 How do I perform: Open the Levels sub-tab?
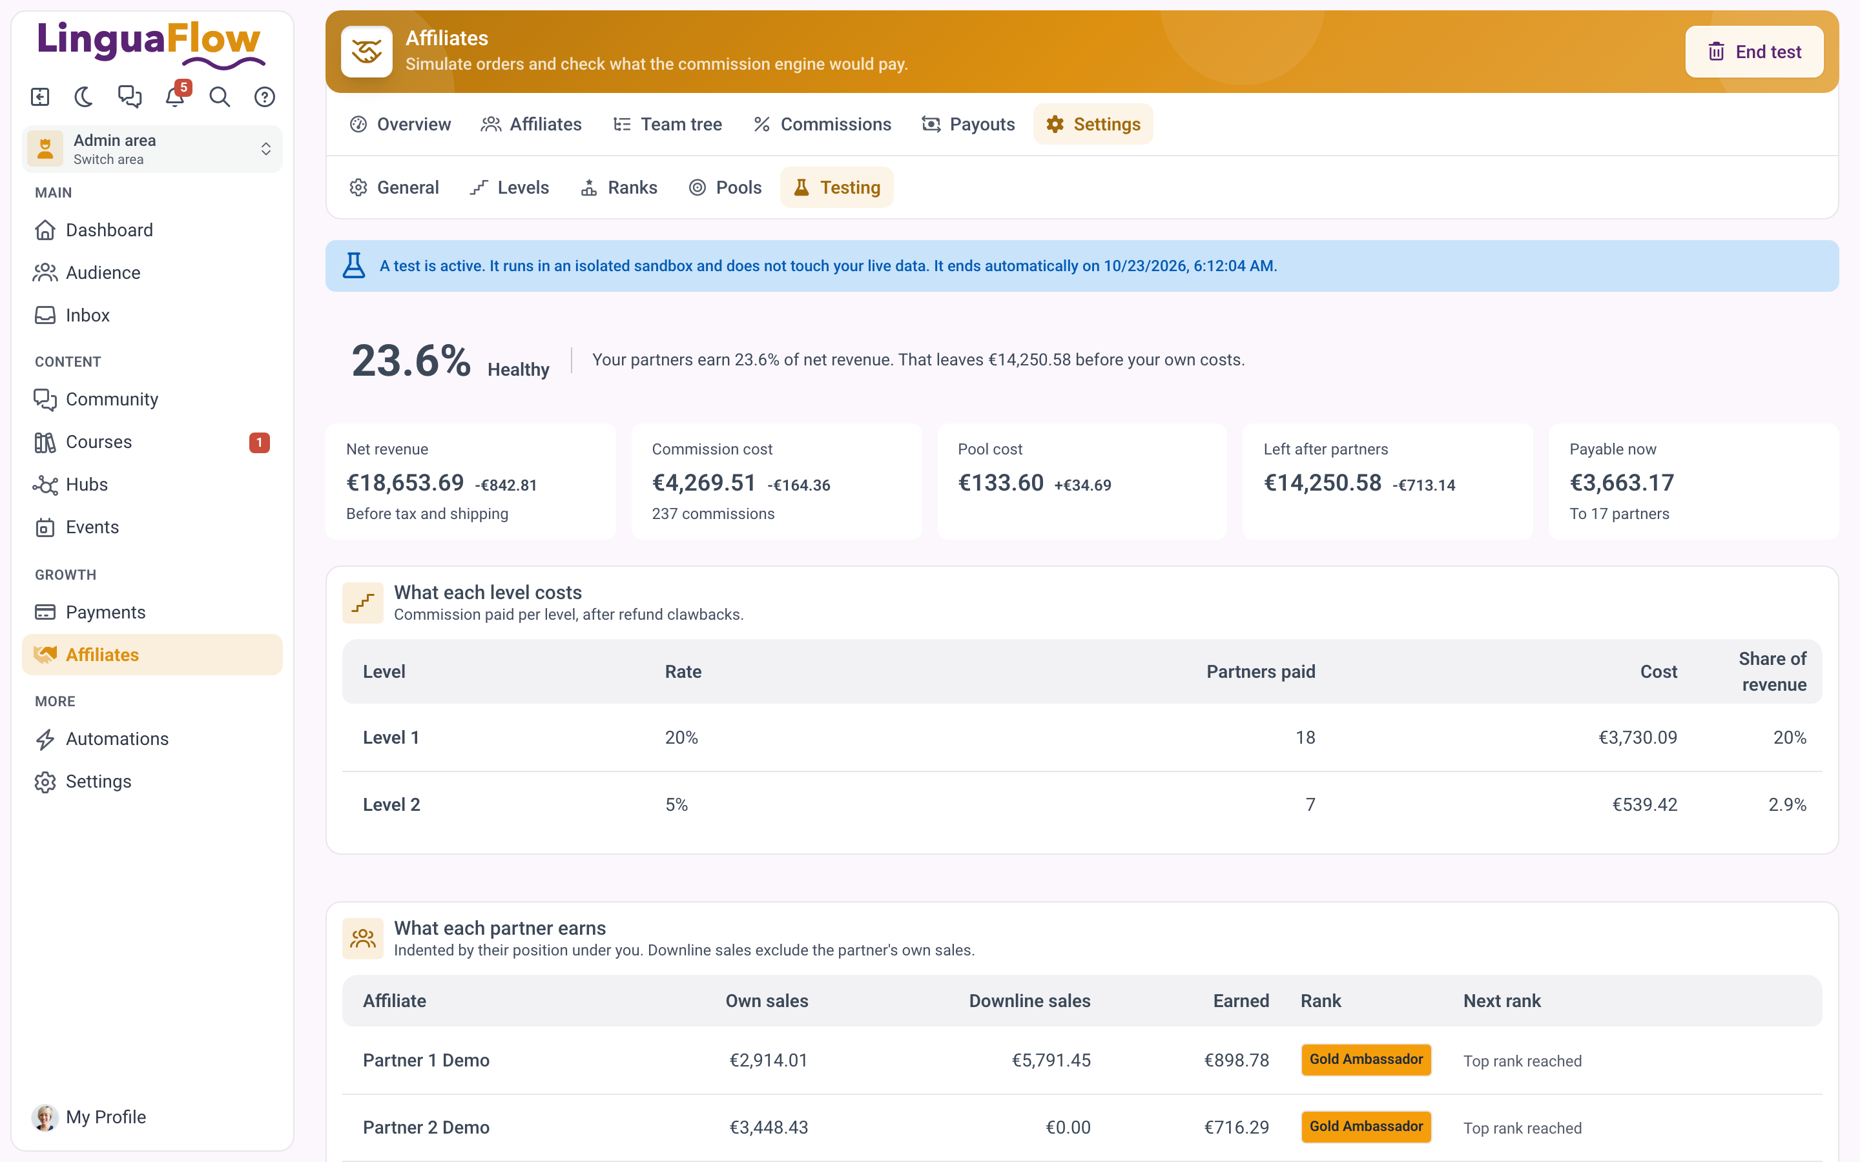pos(510,187)
